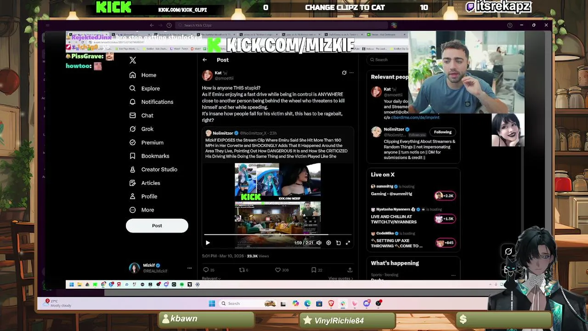Click the X search field
The image size is (588, 331).
click(x=388, y=60)
